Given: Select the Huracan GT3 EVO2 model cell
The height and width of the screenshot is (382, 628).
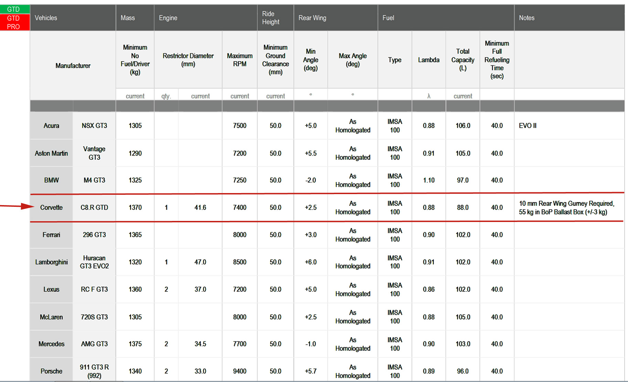Looking at the screenshot, I should tap(94, 262).
